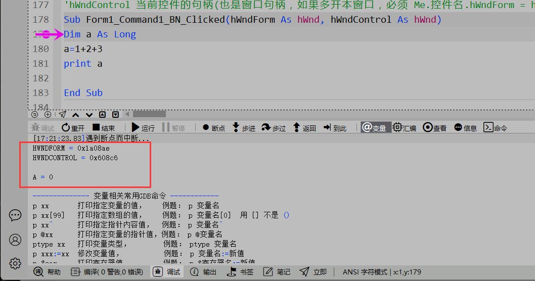Image resolution: width=535 pixels, height=281 pixels.
Task: Click the up chevron above the debug toolbar
Action: point(76,115)
